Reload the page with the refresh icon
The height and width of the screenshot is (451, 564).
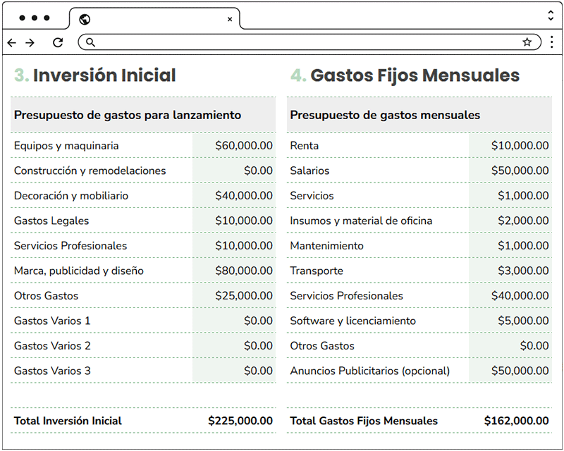pos(58,42)
